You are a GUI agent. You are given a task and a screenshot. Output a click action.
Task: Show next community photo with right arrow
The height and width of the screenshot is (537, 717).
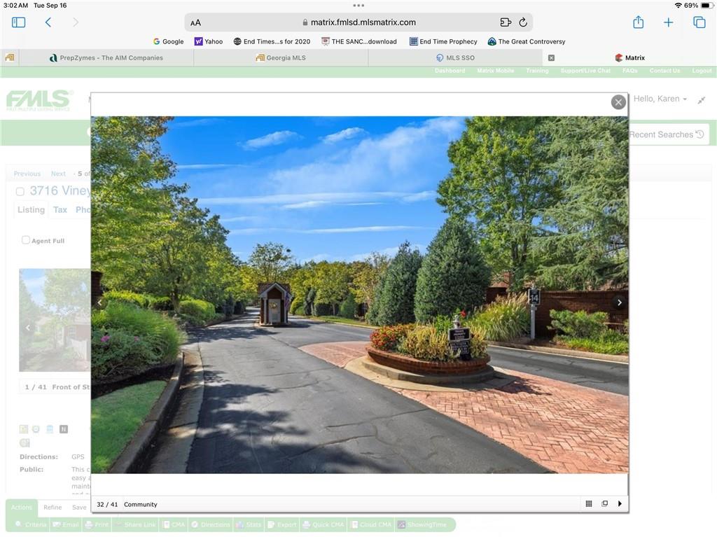coord(619,302)
